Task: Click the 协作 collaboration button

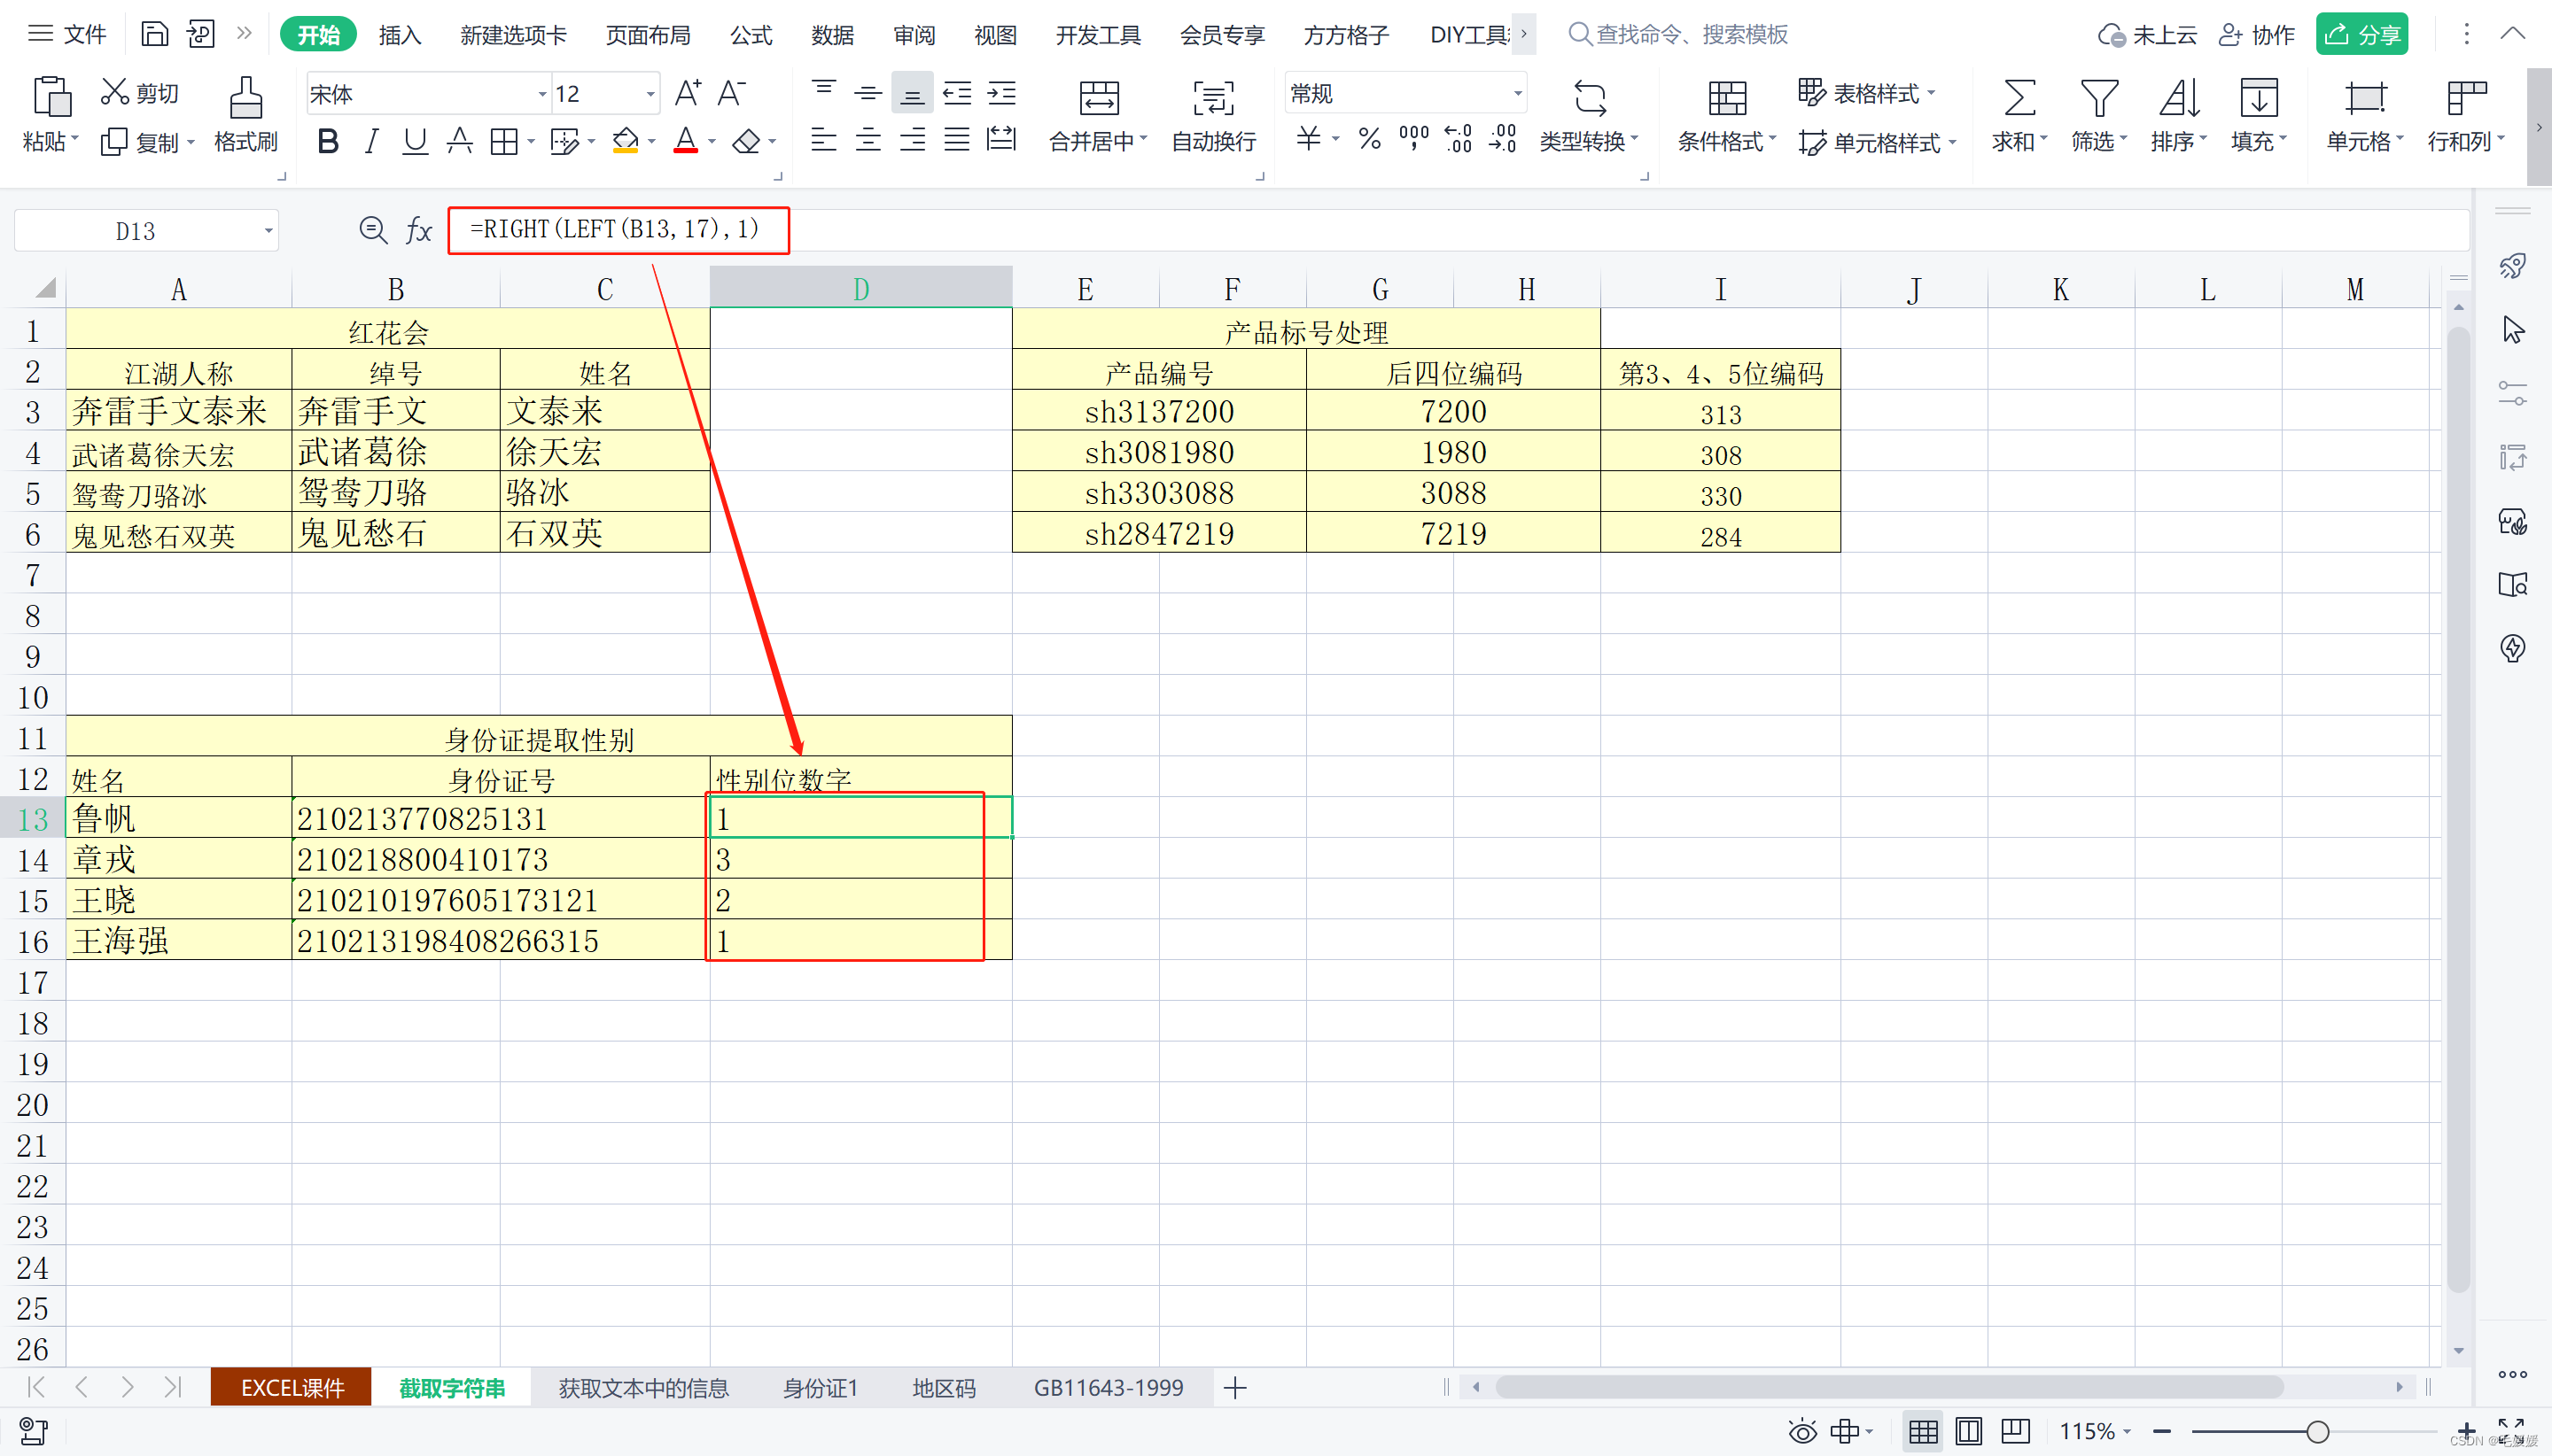Action: pyautogui.click(x=2257, y=35)
